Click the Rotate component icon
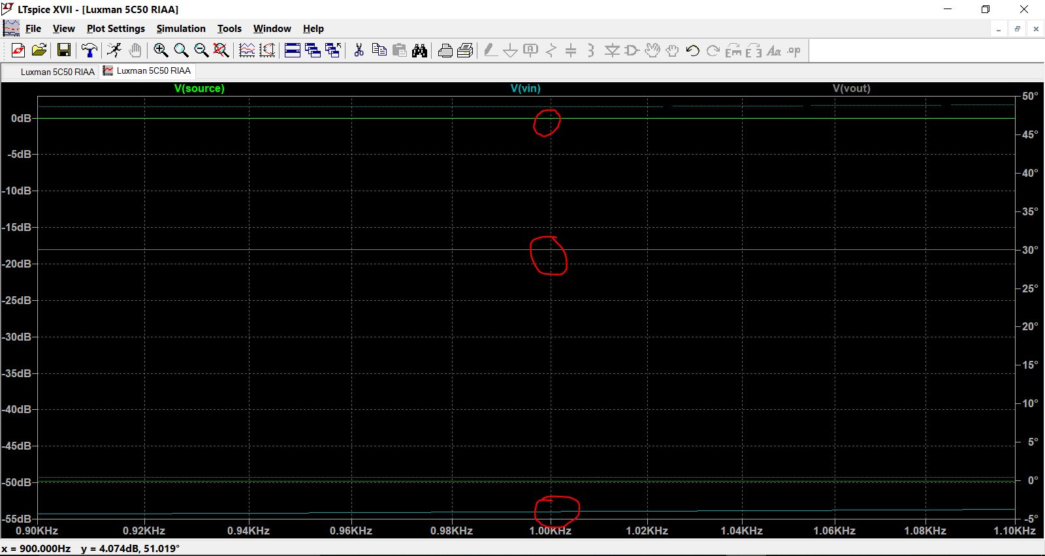 point(733,50)
